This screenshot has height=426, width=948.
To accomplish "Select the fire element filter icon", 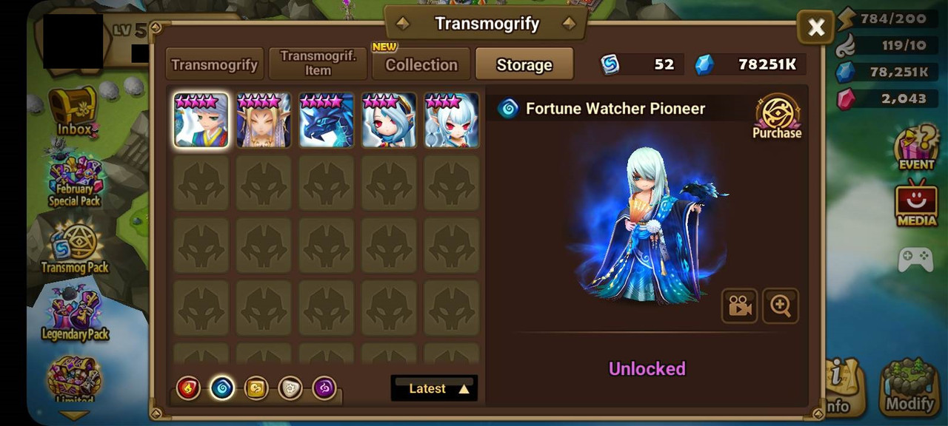I will 188,388.
